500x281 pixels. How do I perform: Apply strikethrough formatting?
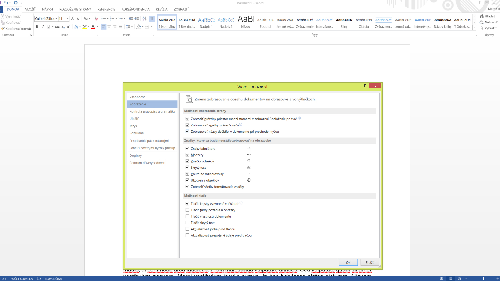pos(57,27)
